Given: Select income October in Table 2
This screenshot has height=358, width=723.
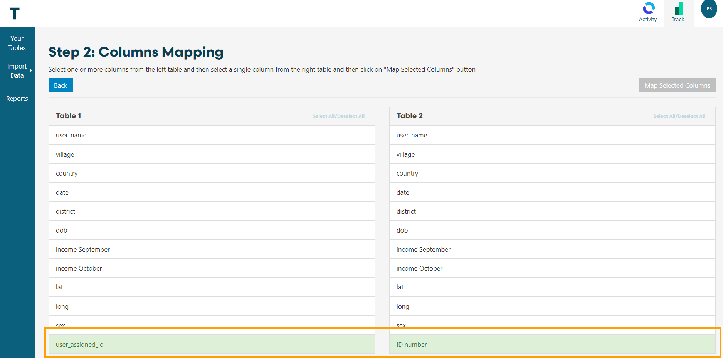Looking at the screenshot, I should (552, 268).
